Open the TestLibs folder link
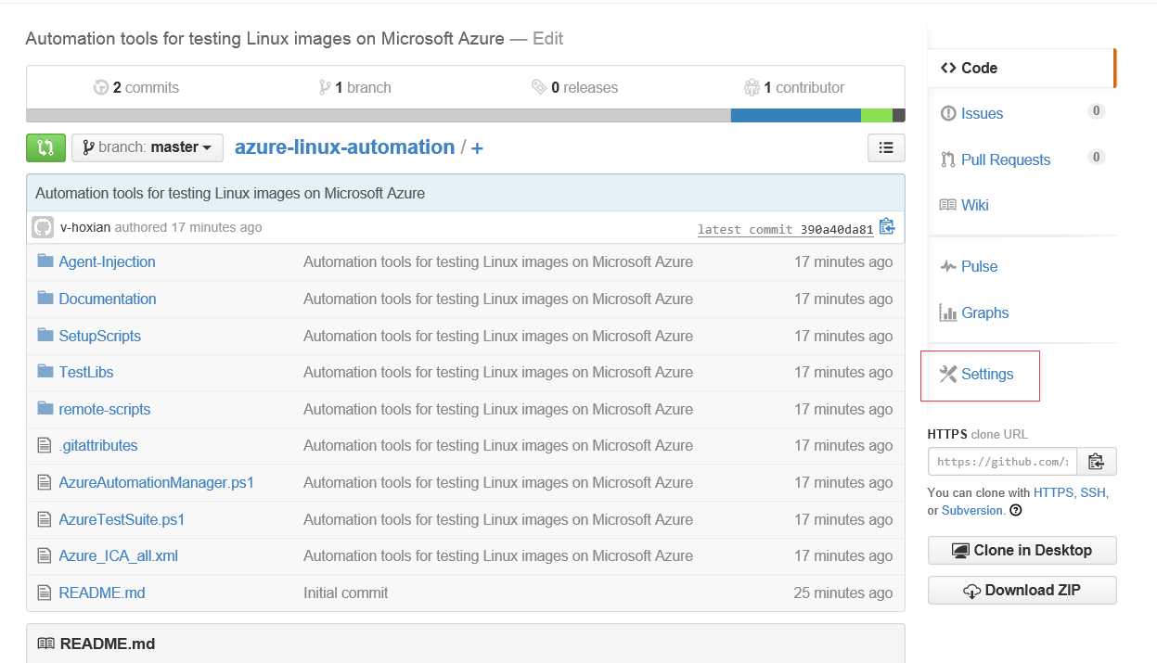The image size is (1157, 663). (86, 372)
